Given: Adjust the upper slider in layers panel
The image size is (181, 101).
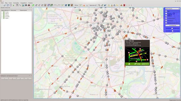Looking at the screenshot, I should pyautogui.click(x=172, y=28).
